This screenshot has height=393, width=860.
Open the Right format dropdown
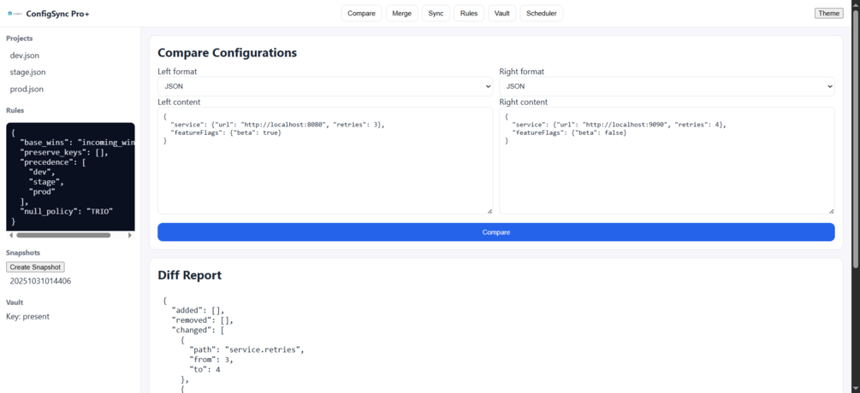pos(667,86)
